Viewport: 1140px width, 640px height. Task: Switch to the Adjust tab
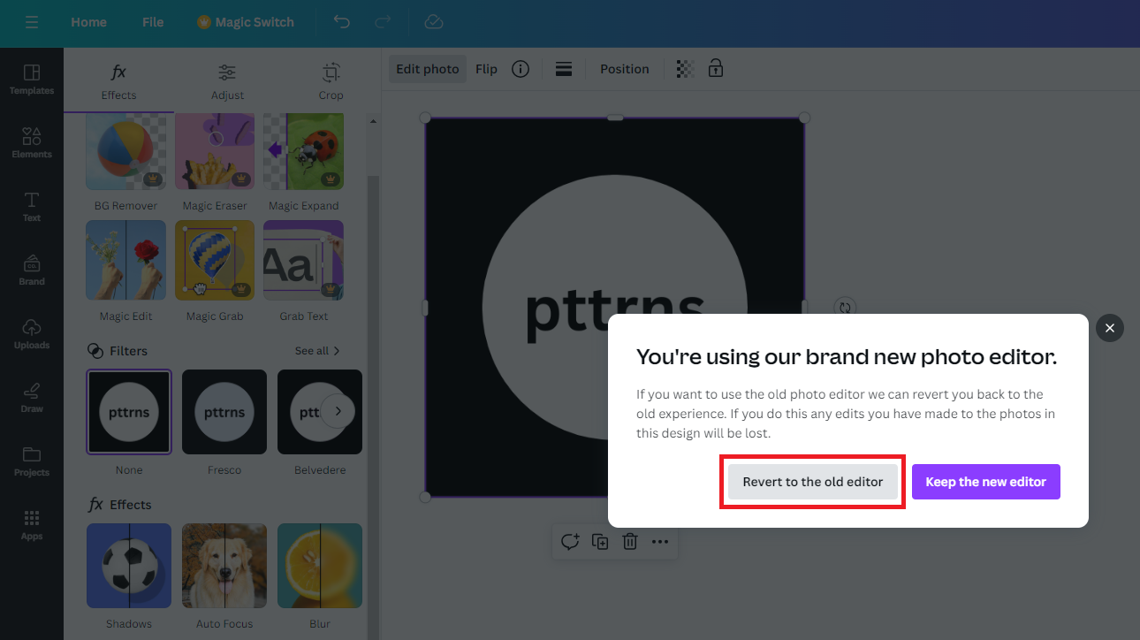(x=227, y=81)
